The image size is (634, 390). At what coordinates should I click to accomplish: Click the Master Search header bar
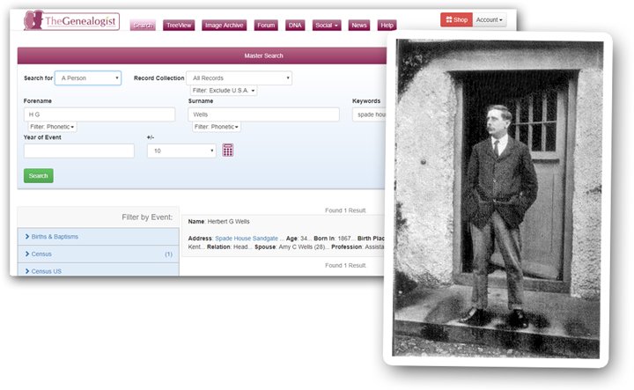click(x=203, y=55)
